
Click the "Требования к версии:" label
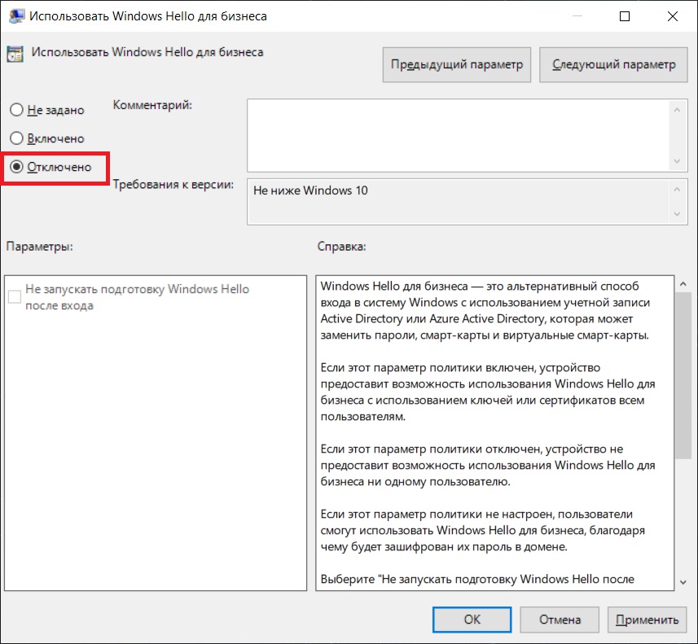pyautogui.click(x=173, y=184)
